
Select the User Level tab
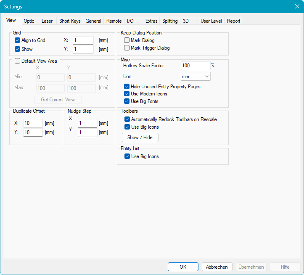point(211,21)
